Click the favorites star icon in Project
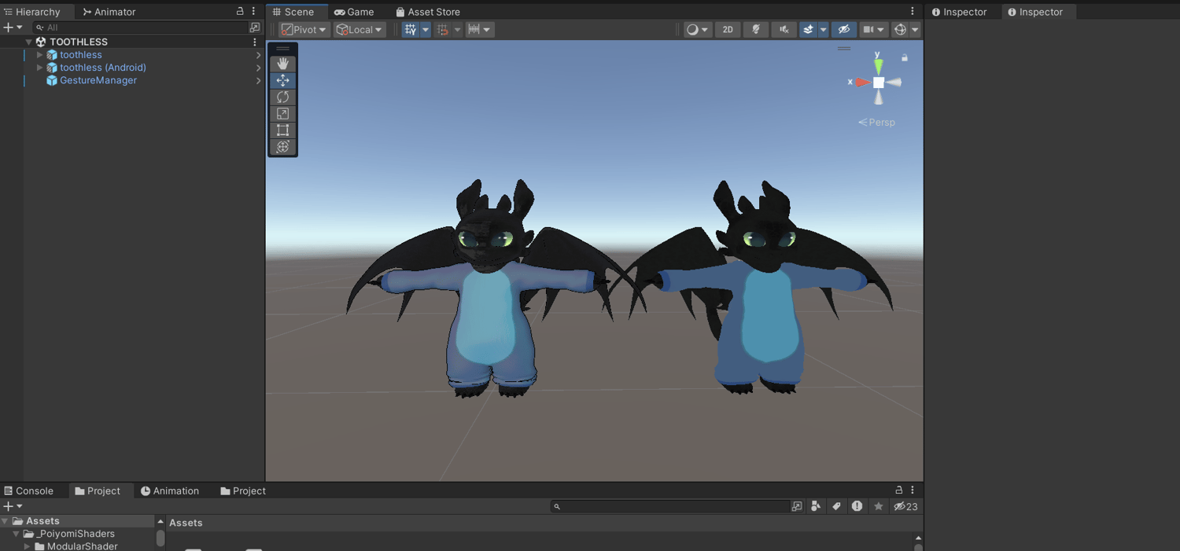Image resolution: width=1180 pixels, height=551 pixels. pos(878,506)
